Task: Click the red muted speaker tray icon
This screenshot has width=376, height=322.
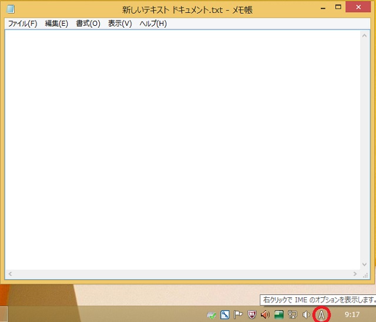Action: 265,315
